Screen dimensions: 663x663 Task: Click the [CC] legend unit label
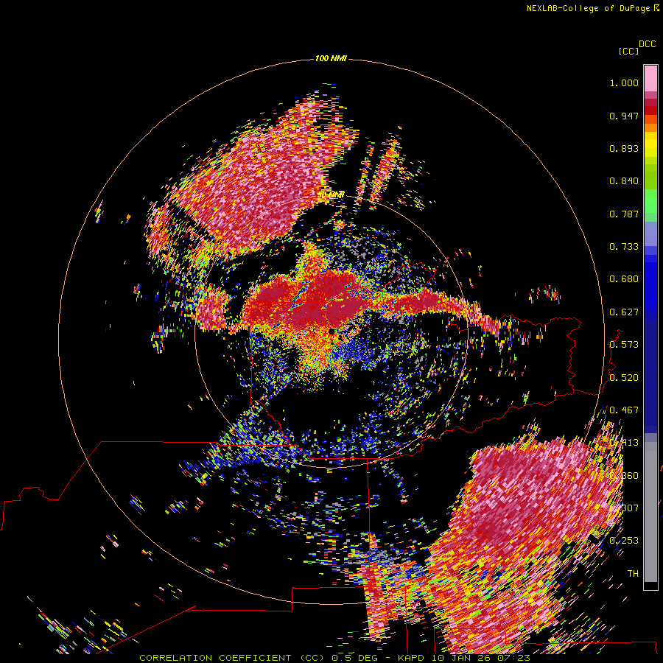(x=628, y=51)
